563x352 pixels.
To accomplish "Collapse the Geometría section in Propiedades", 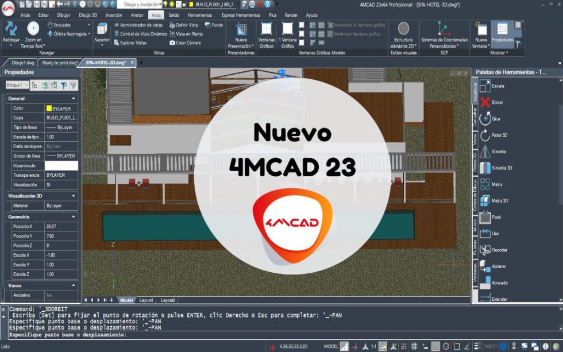I will pos(74,216).
